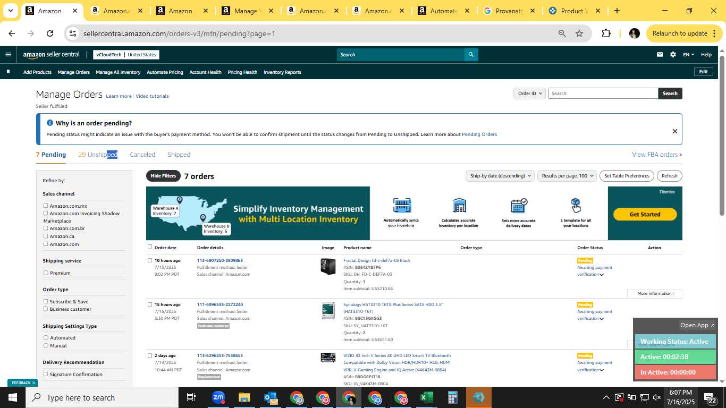Open View FBA orders link
Screen dimensions: 726x408
[657, 155]
